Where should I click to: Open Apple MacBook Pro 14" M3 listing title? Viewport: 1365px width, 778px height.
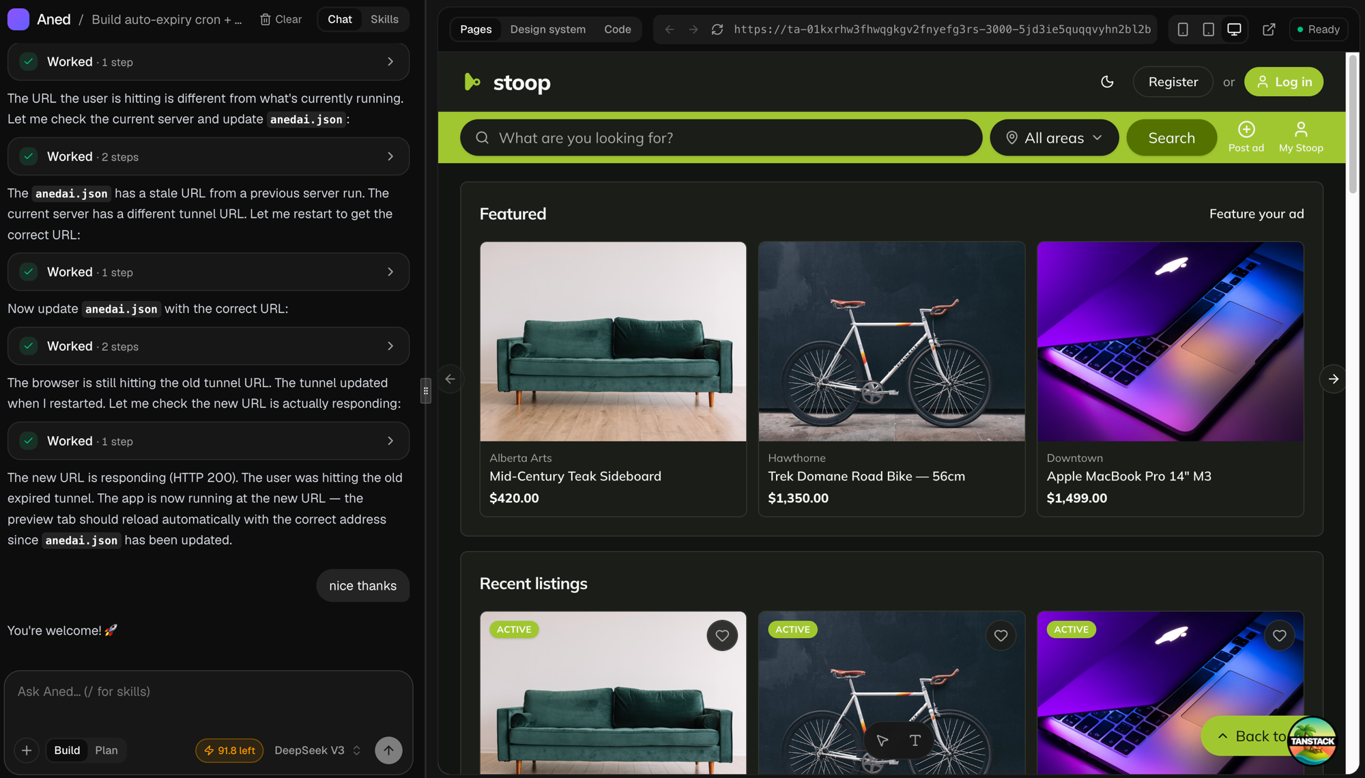tap(1129, 476)
